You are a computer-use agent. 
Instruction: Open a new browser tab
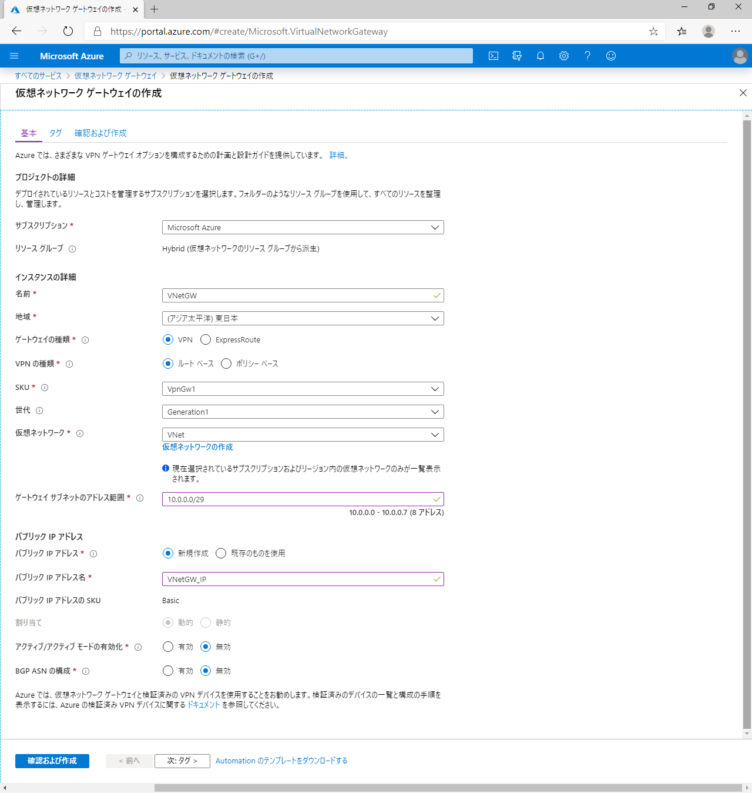click(154, 9)
